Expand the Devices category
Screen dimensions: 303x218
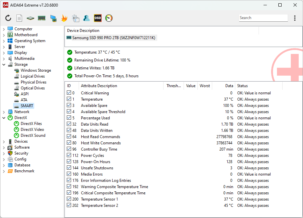[x=4, y=141]
